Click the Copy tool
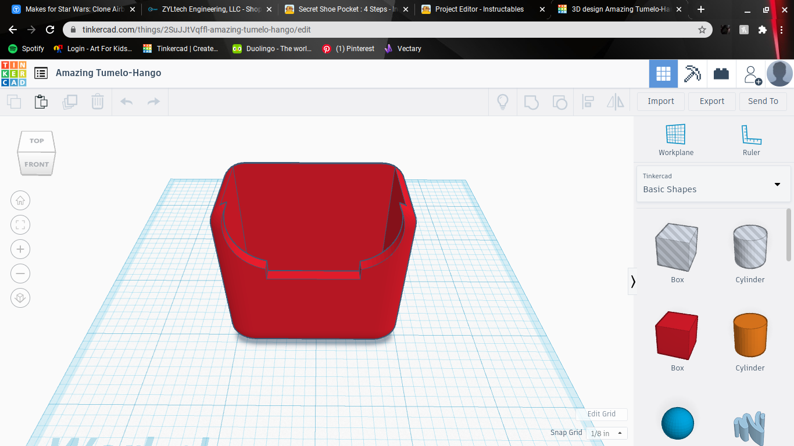This screenshot has width=794, height=446. click(14, 102)
